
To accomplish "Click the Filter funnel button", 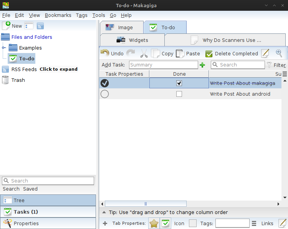I will 276,65.
